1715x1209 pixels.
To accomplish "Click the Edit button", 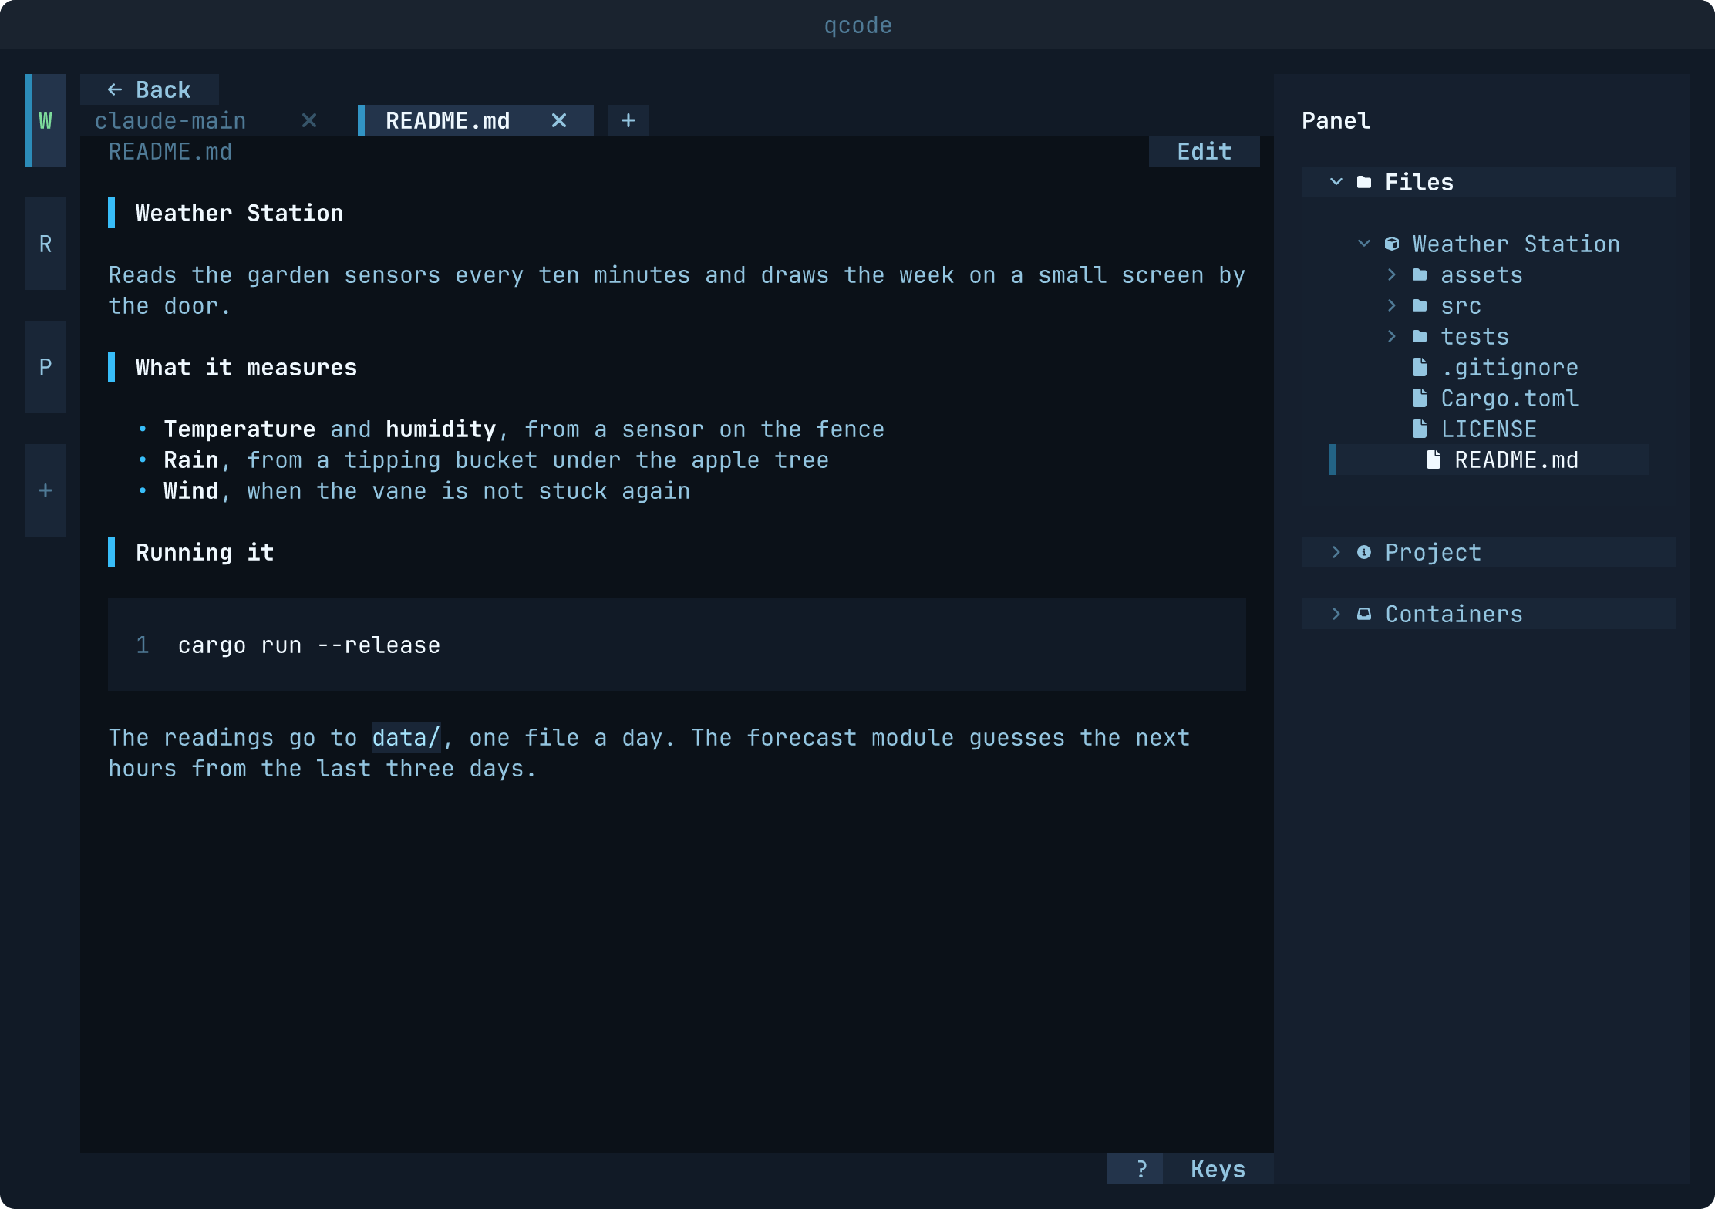I will pyautogui.click(x=1205, y=151).
